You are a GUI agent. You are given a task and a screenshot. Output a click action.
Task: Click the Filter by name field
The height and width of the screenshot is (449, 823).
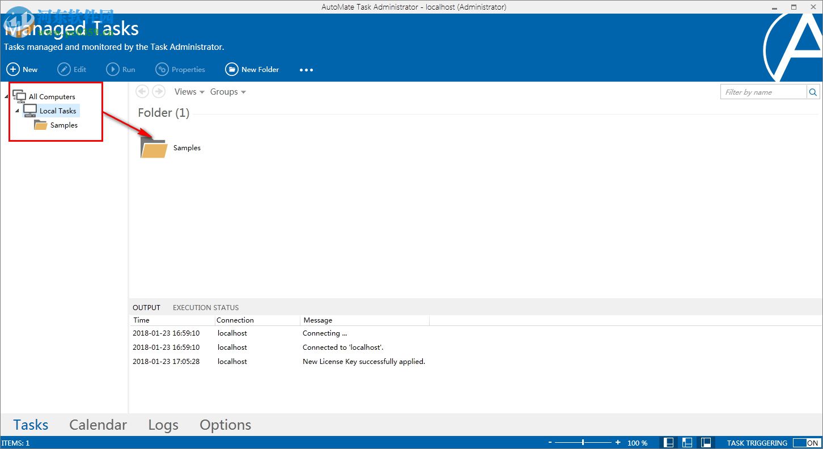(760, 91)
